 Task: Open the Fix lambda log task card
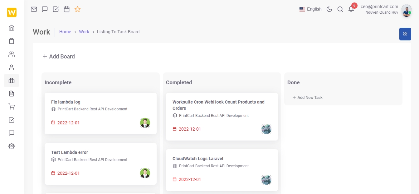click(100, 113)
